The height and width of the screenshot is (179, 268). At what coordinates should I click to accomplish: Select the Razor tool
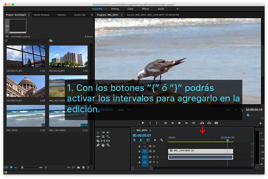pos(98,141)
